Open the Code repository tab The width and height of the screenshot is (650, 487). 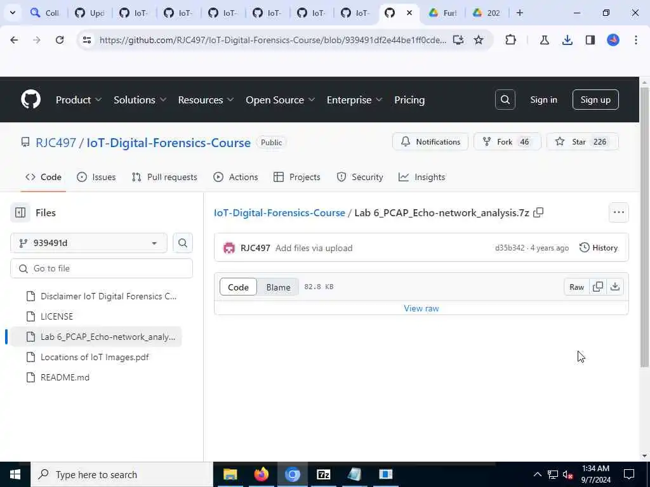click(x=44, y=178)
